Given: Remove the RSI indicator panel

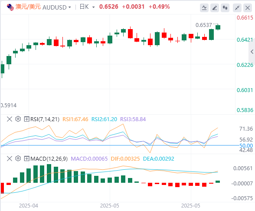Looking at the screenshot, I should click(10, 119).
